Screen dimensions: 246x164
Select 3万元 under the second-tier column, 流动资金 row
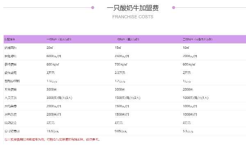[118, 123]
